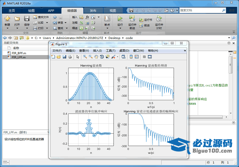Open the brush color dropdown arrow

[x=118, y=57]
